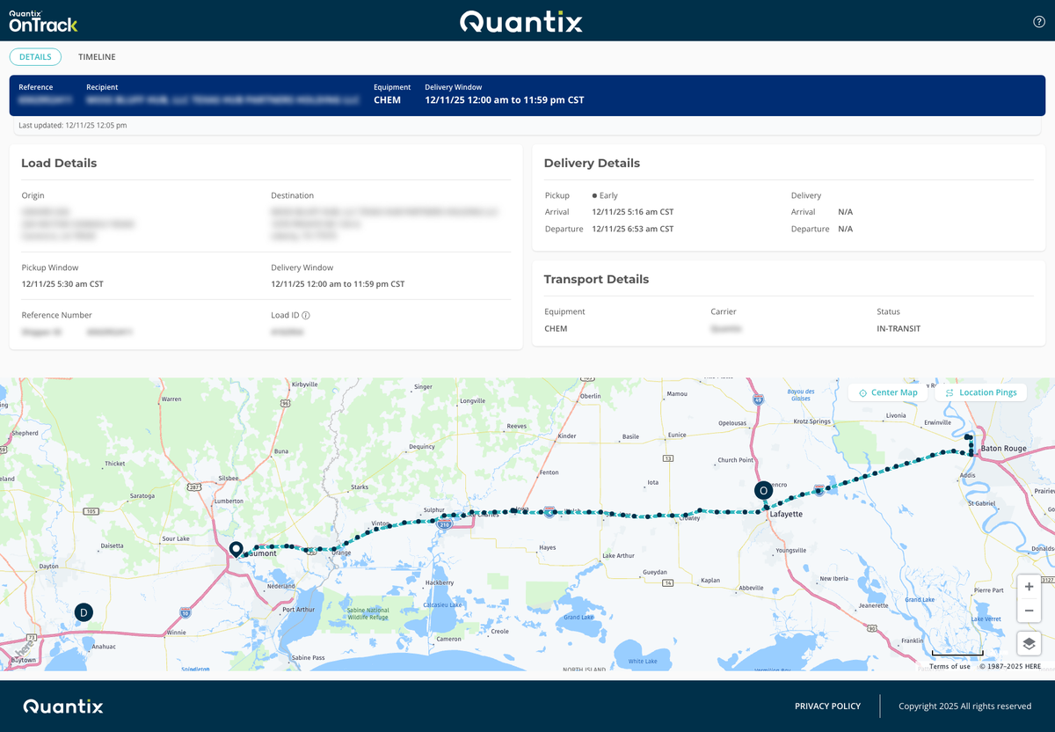
Task: Click the Quantix OnTrack header logo
Action: (x=43, y=20)
